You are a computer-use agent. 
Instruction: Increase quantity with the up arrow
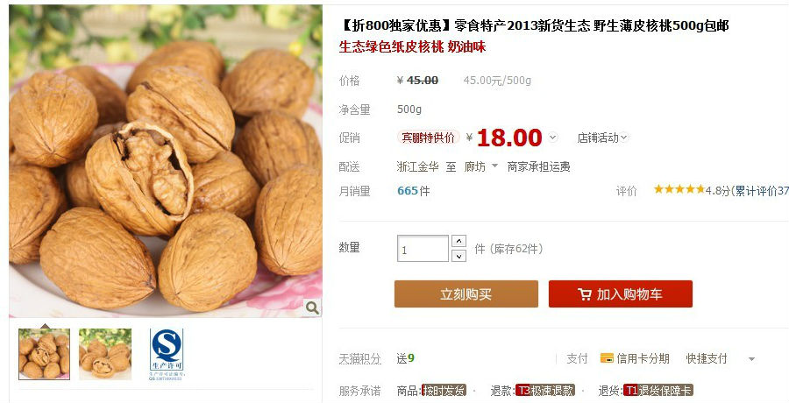tap(458, 241)
